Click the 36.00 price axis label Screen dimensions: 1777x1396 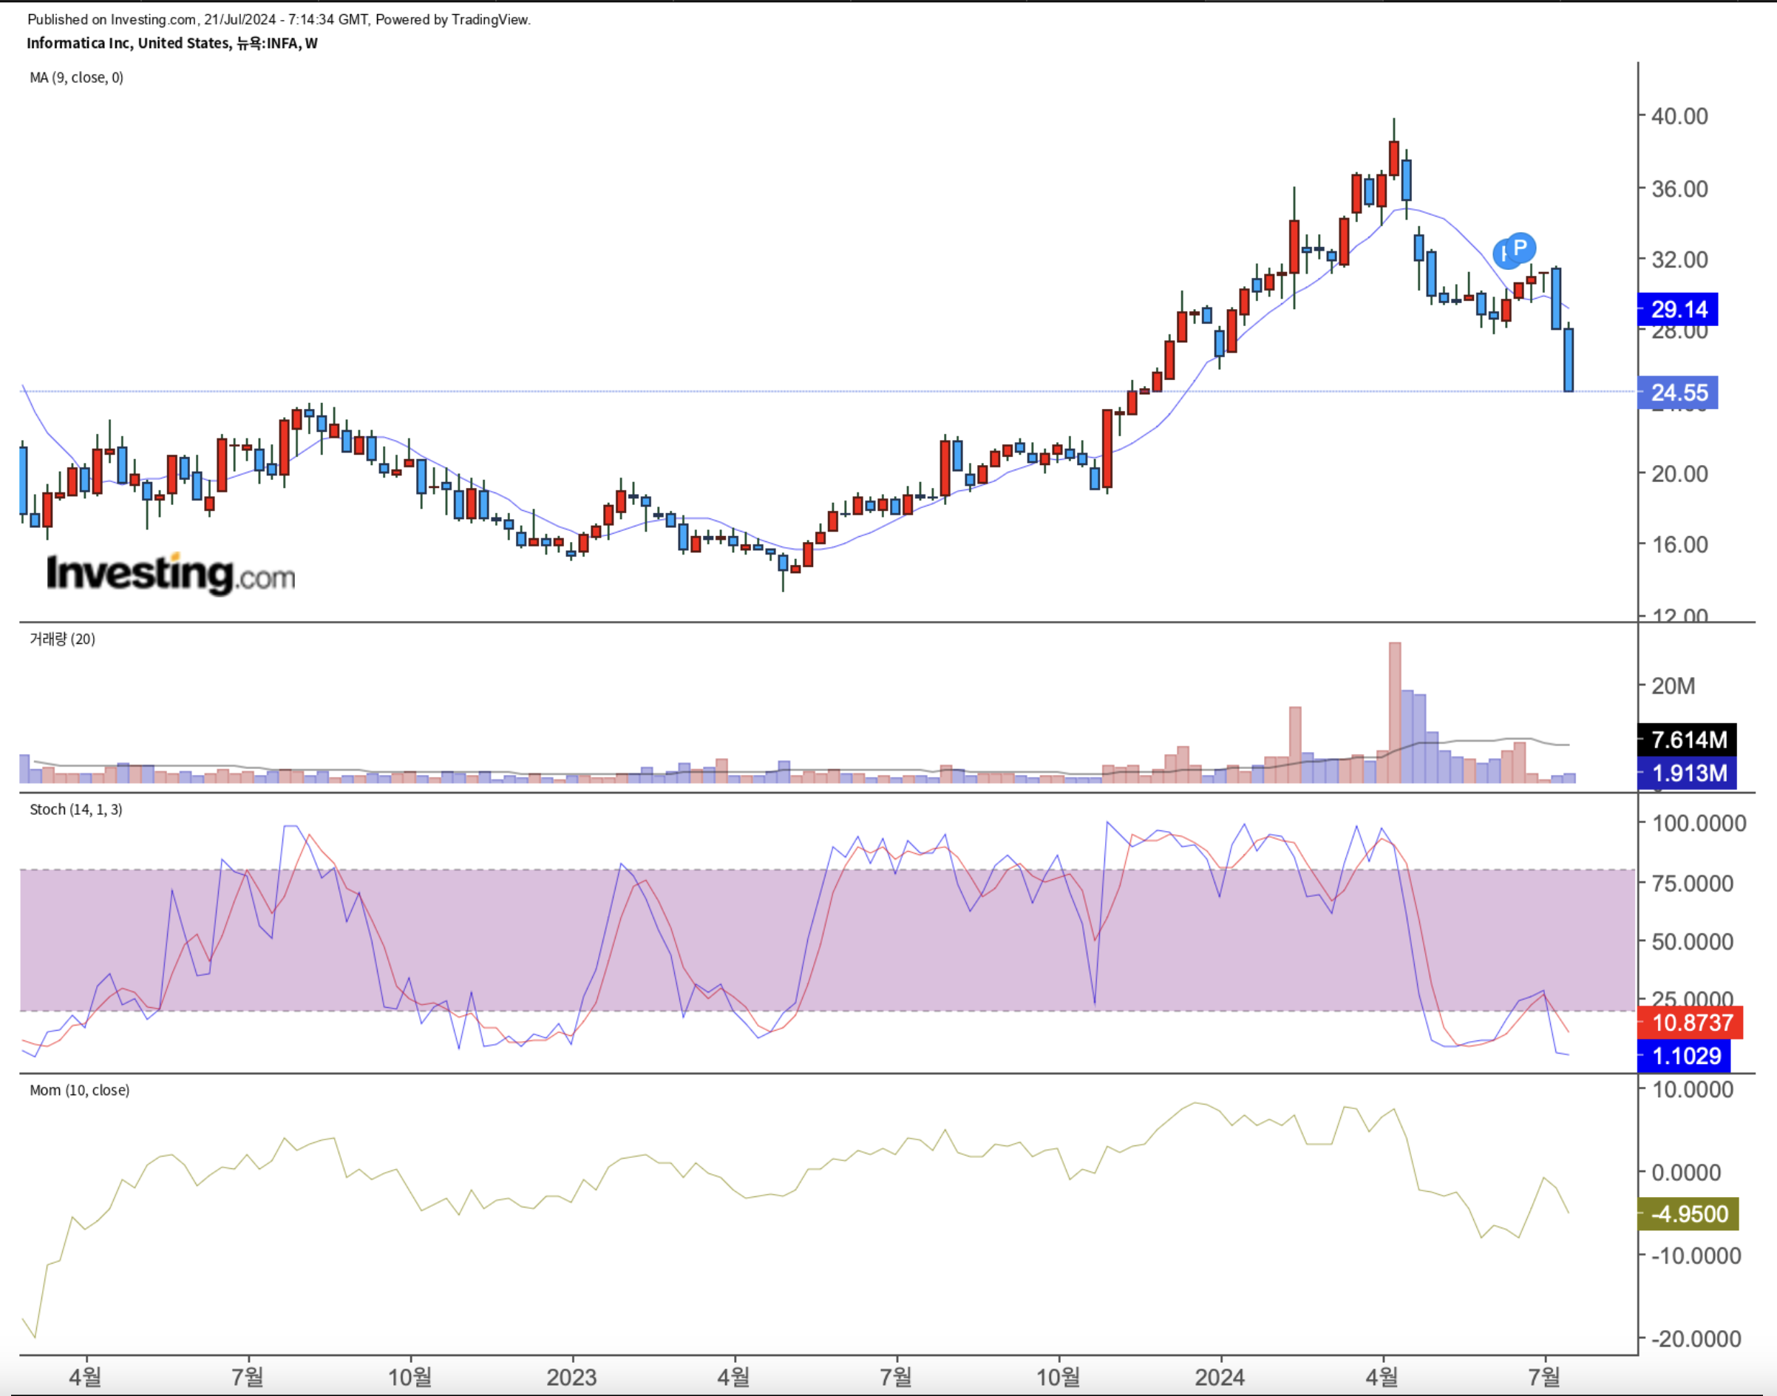pos(1679,189)
